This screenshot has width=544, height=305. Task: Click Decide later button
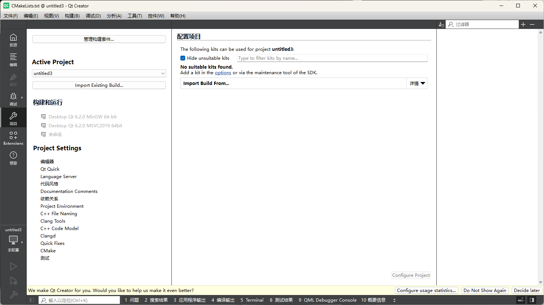527,291
